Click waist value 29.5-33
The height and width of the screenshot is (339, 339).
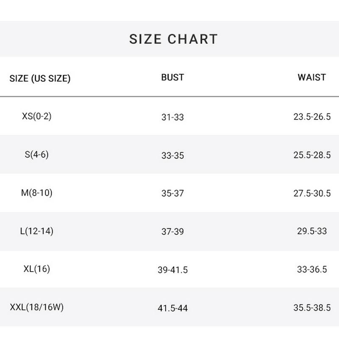coord(312,232)
